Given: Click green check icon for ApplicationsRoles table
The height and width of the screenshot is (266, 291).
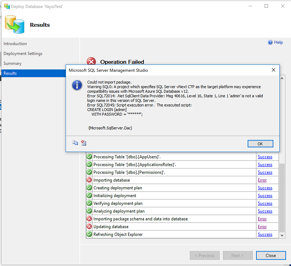Looking at the screenshot, I should coord(89,165).
